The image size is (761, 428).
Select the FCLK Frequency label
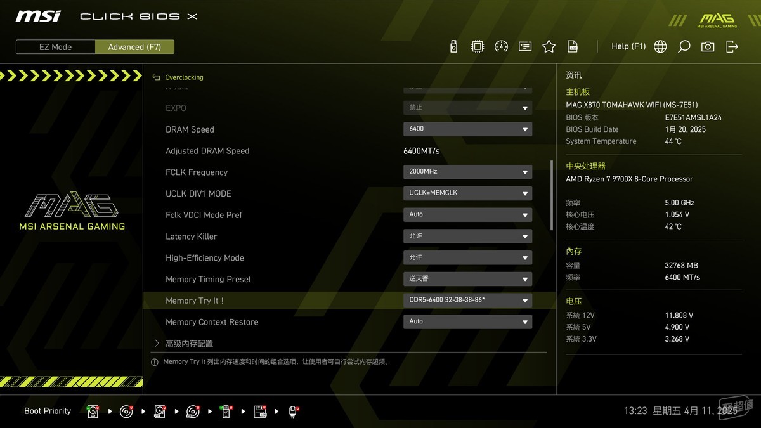pos(197,172)
